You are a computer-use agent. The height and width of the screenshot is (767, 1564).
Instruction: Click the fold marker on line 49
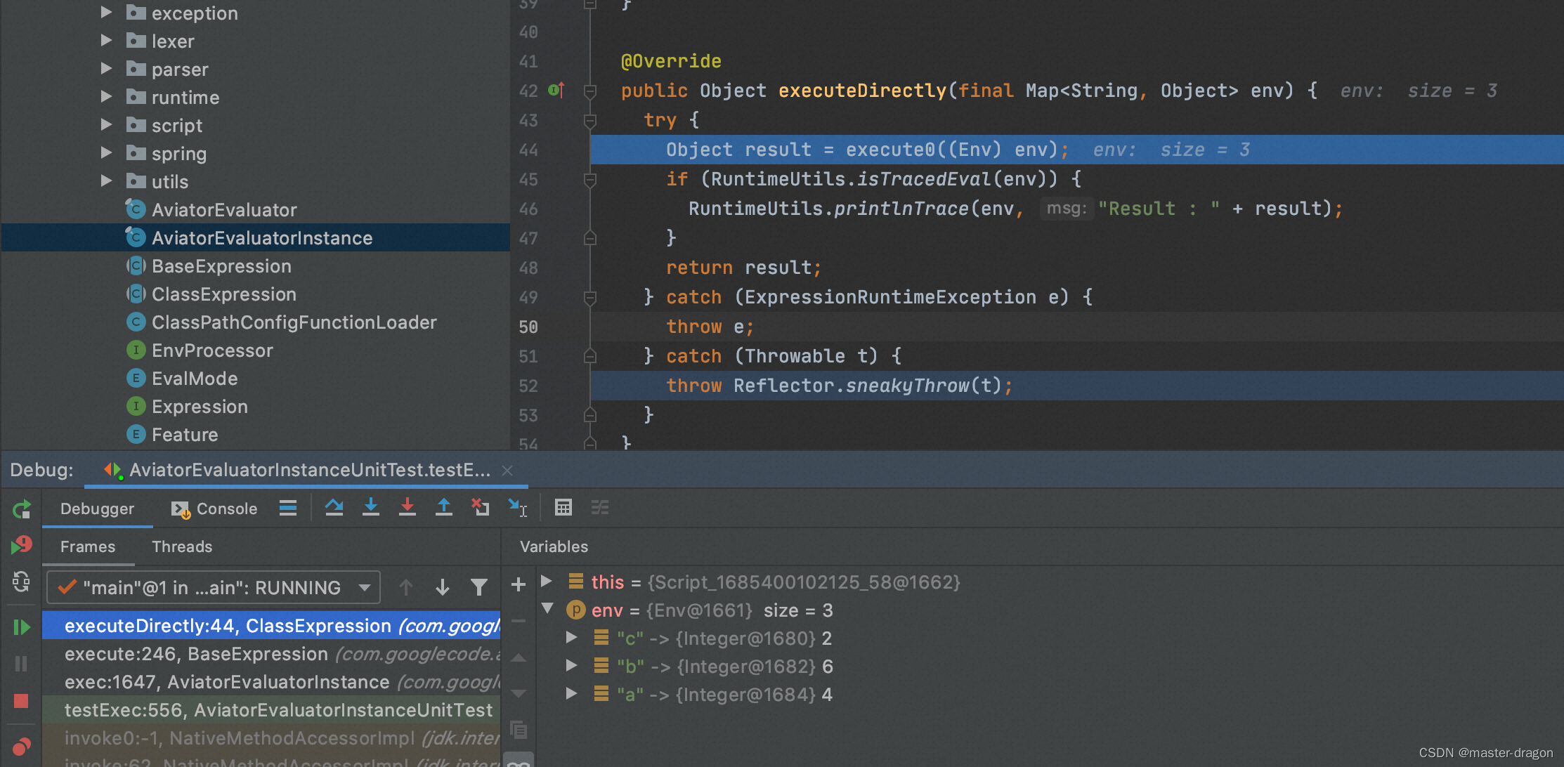coord(590,298)
